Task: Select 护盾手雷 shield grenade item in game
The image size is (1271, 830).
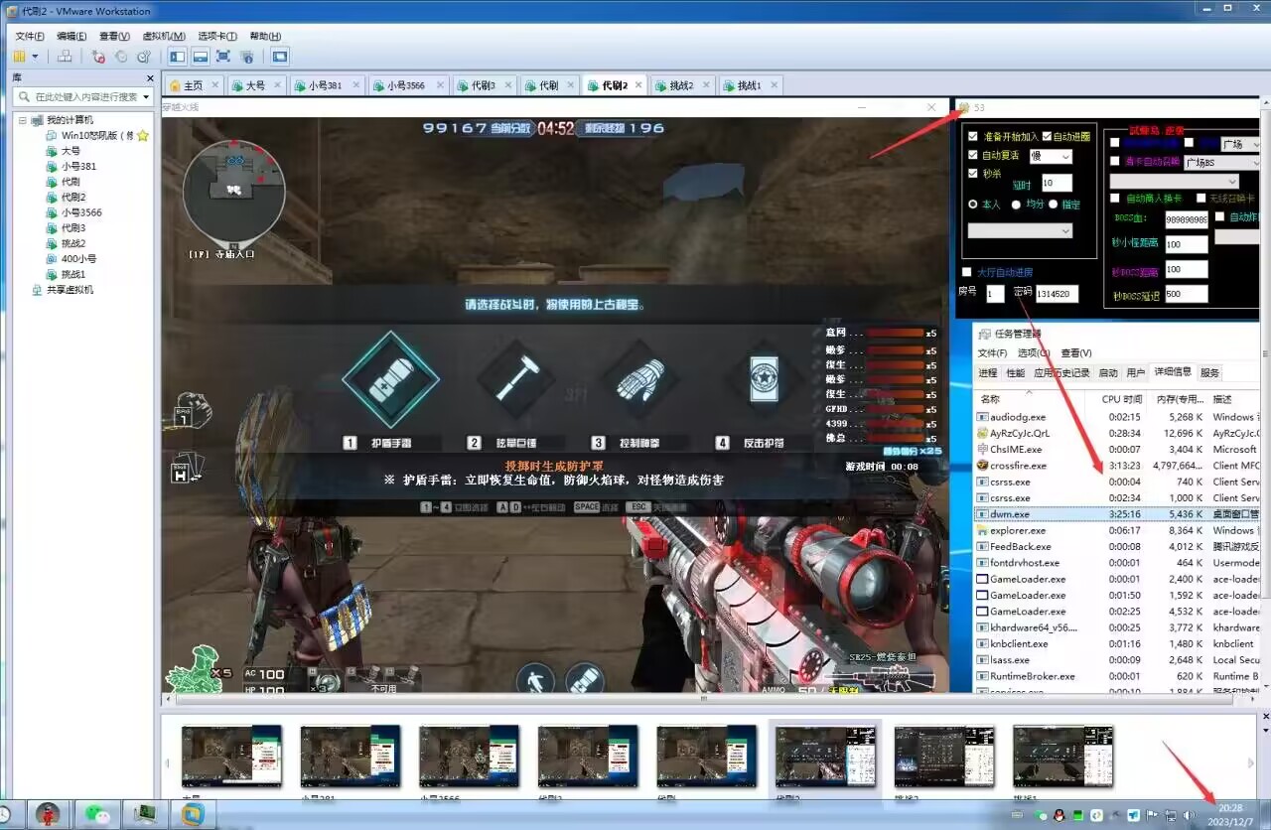Action: (390, 379)
